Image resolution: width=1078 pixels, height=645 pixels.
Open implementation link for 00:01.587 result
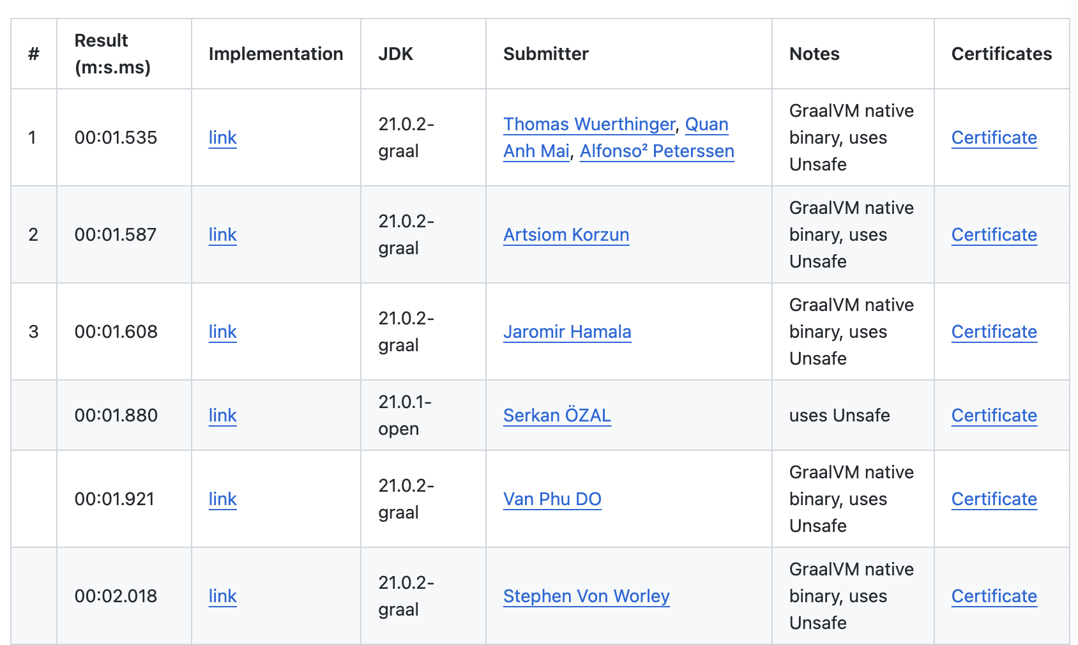(222, 234)
